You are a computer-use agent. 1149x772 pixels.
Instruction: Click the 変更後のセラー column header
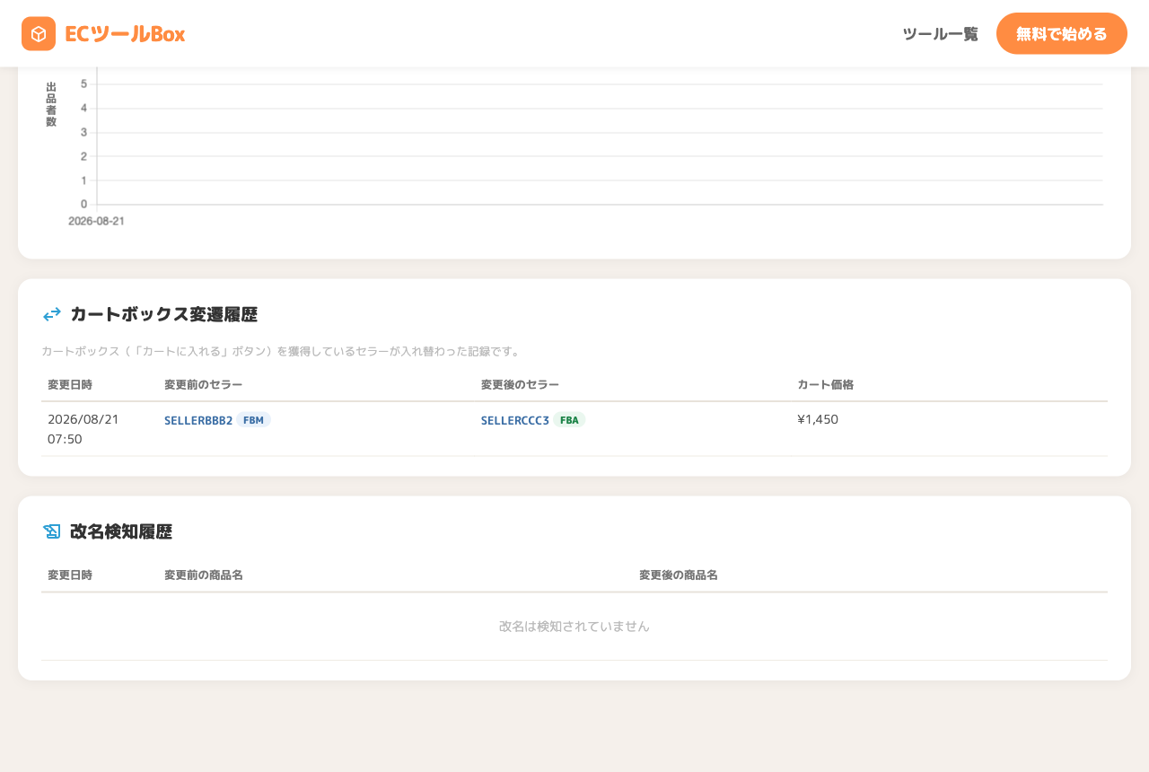point(521,384)
